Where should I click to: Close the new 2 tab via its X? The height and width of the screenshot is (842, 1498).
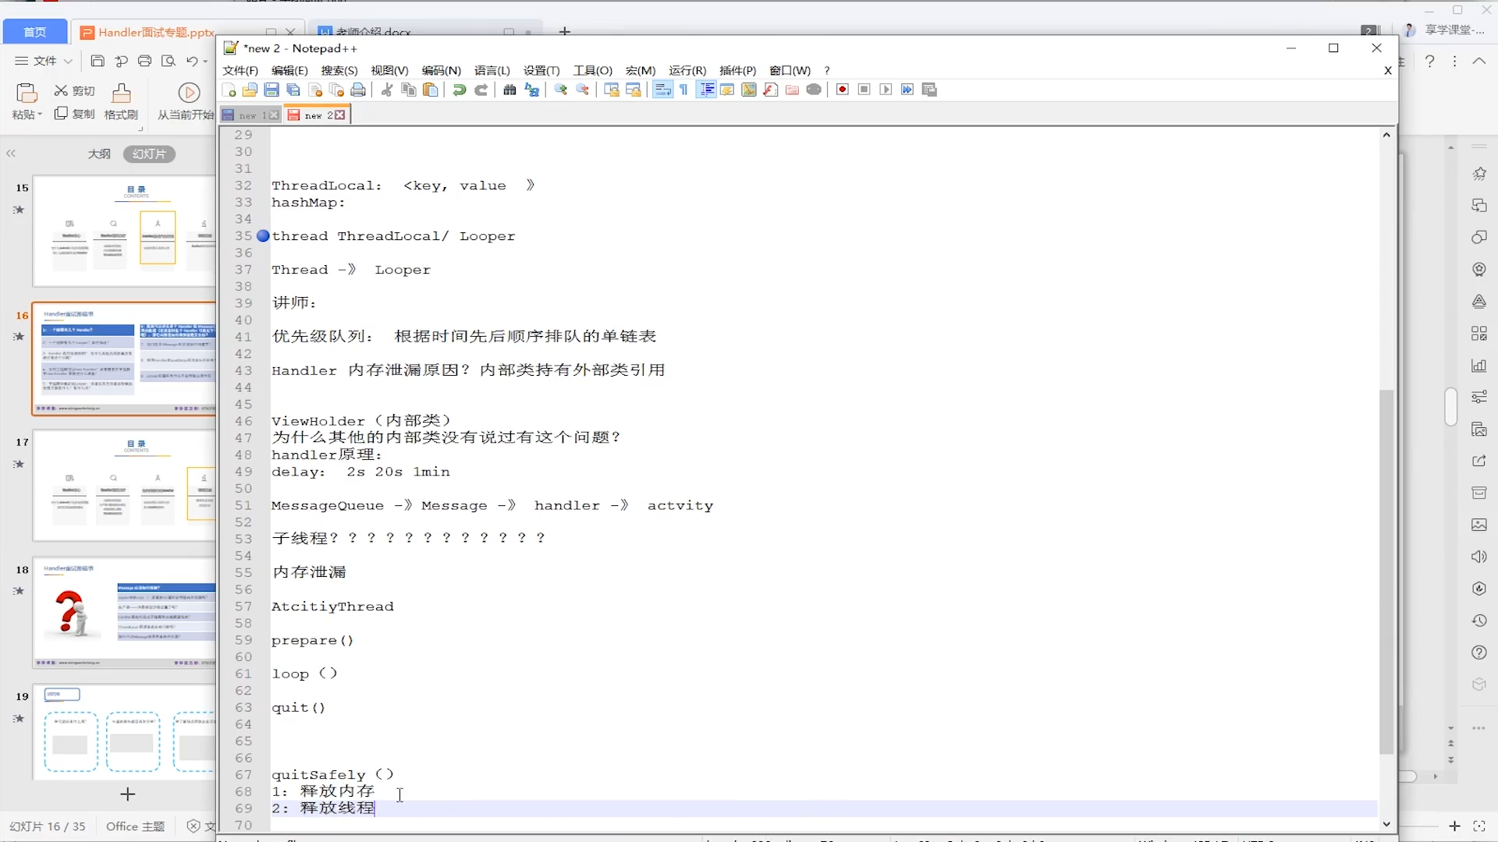click(x=340, y=115)
